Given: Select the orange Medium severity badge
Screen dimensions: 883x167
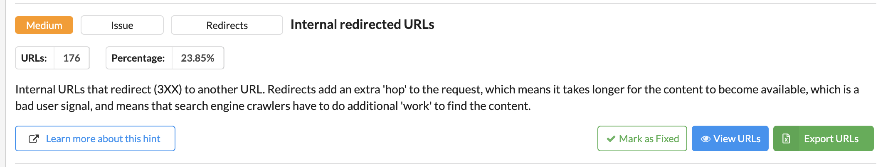Looking at the screenshot, I should tap(44, 25).
